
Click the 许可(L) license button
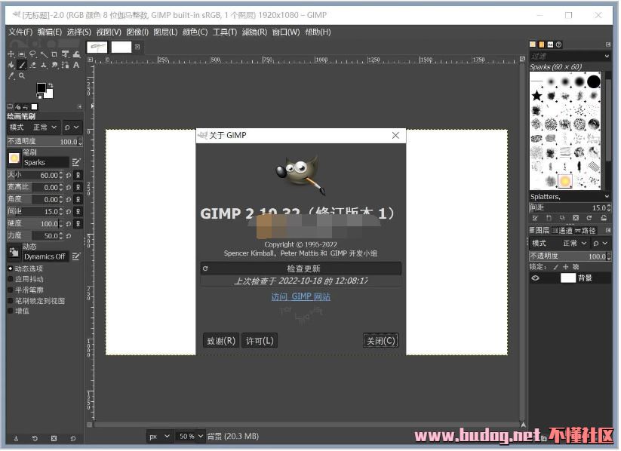click(x=260, y=341)
